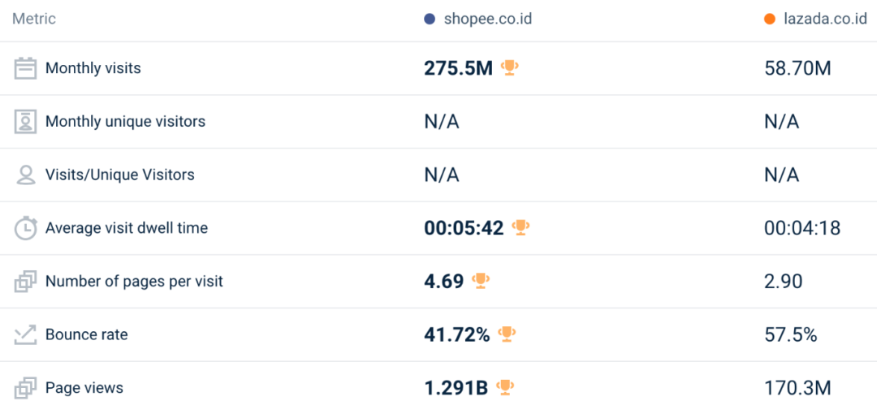Viewport: 877px width, 414px height.
Task: Click the stacked pages icon for pages per visit
Action: pos(26,282)
